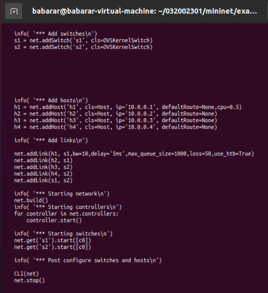The height and width of the screenshot is (293, 268).
Task: Click the h3 addHost line with ip 10.0.0.3
Action: point(116,120)
